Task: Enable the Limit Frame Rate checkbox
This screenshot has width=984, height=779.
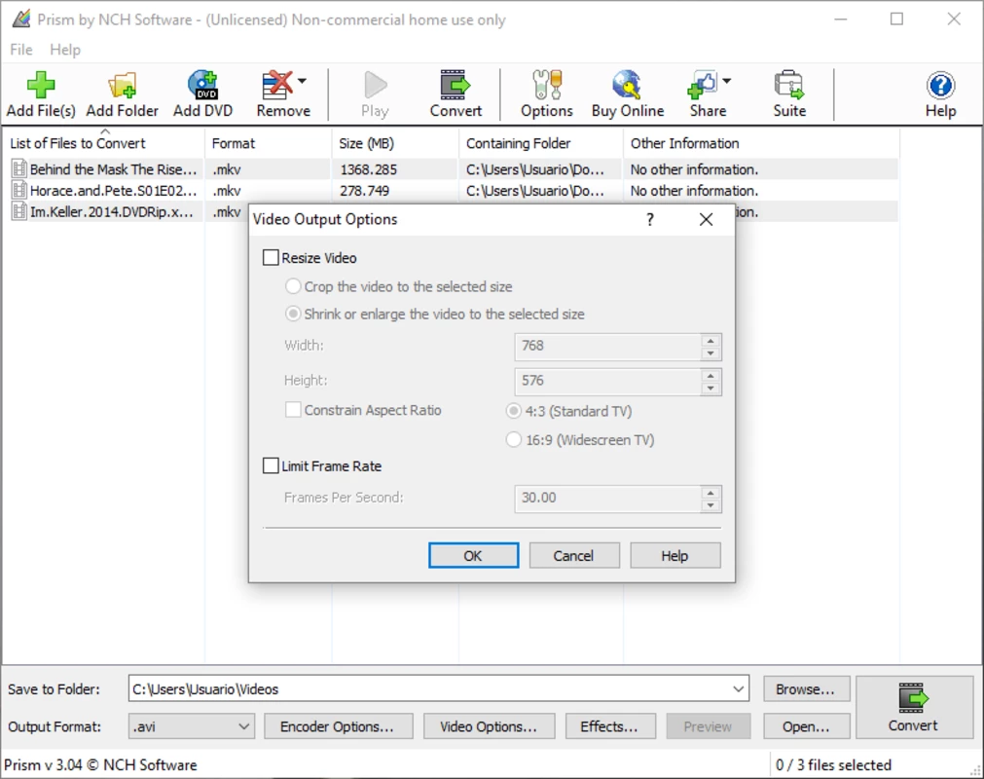Action: 271,465
